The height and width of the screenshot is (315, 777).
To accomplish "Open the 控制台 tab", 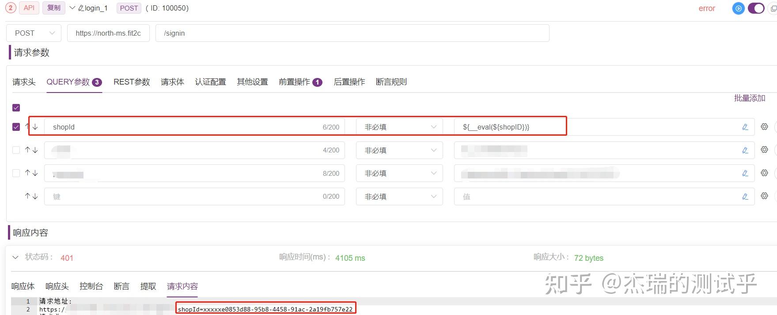I will 91,286.
